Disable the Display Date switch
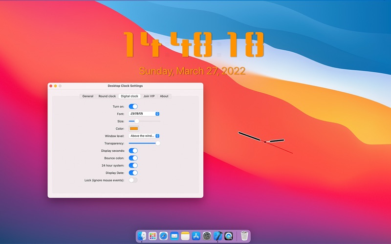391x244 pixels. pos(133,173)
